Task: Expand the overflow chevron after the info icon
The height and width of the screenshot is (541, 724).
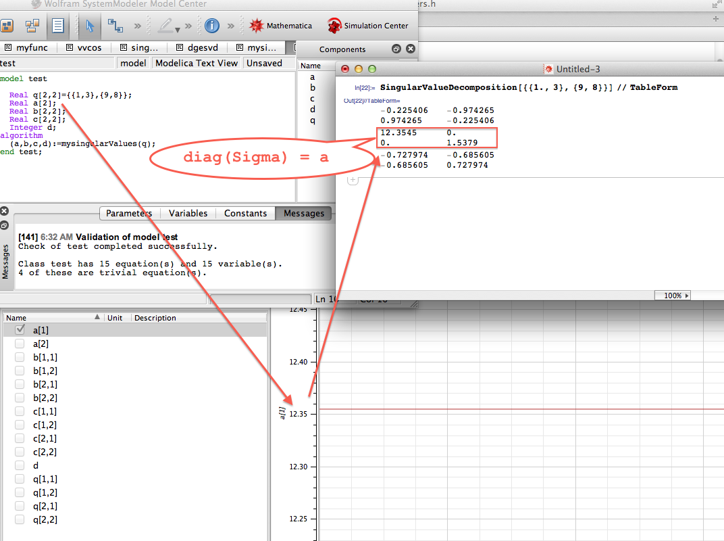Action: (231, 26)
